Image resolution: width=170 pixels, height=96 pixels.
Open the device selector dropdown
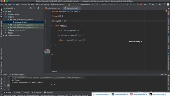click(x=108, y=5)
